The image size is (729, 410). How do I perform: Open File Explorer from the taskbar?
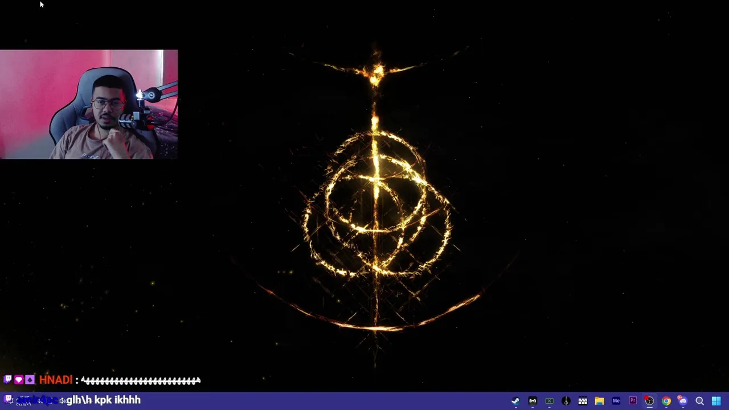click(x=599, y=401)
